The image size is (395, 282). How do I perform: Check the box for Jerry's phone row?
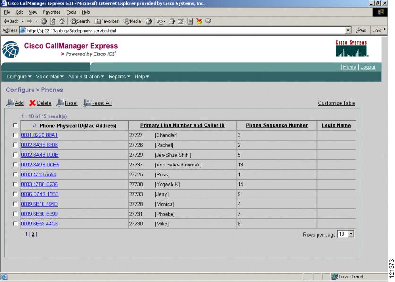click(16, 194)
